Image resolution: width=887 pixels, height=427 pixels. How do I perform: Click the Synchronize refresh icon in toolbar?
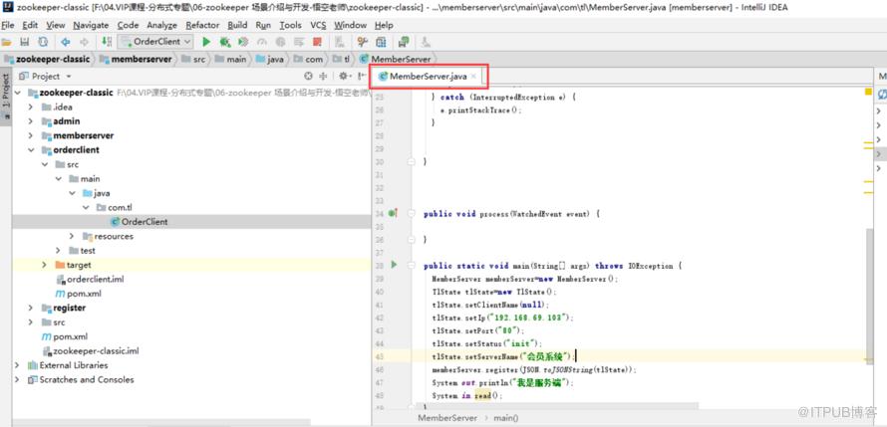coord(43,42)
